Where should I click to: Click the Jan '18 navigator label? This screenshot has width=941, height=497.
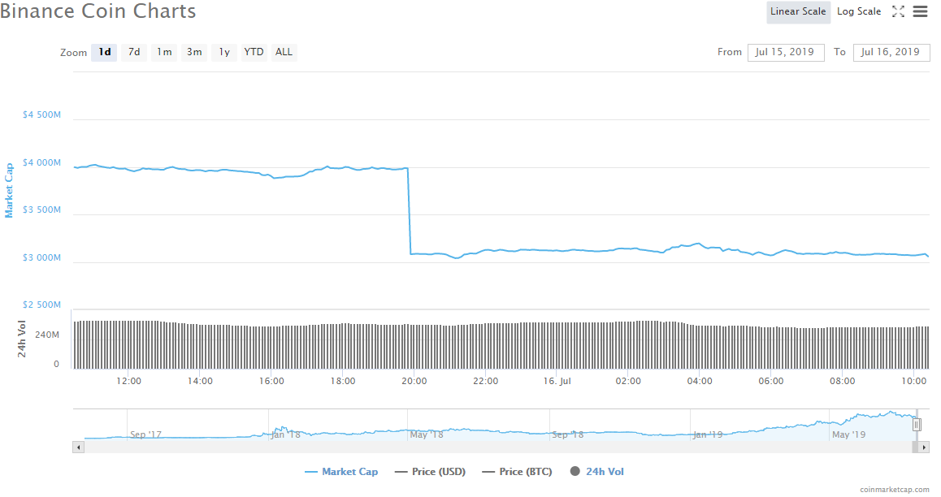285,434
